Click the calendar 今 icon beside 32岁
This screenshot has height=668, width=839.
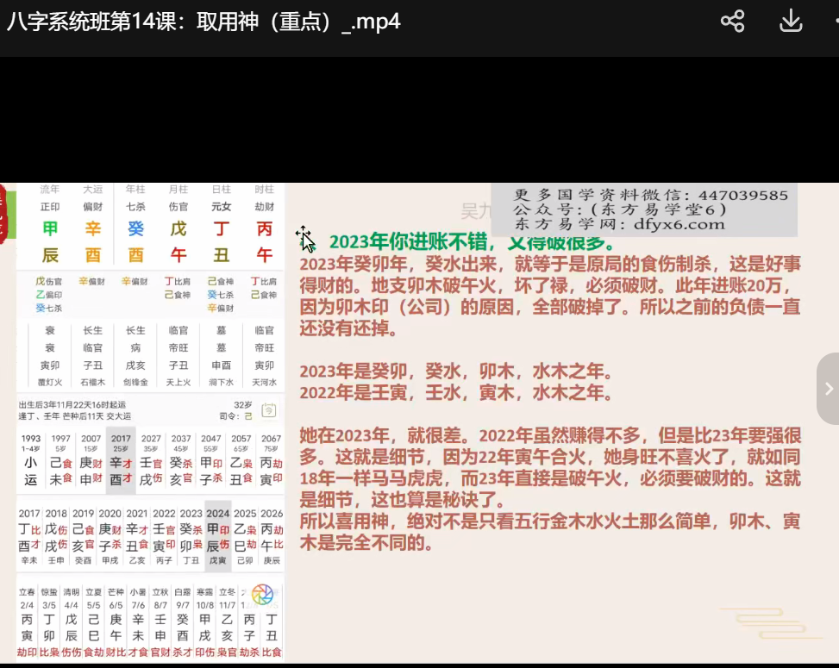coord(268,410)
